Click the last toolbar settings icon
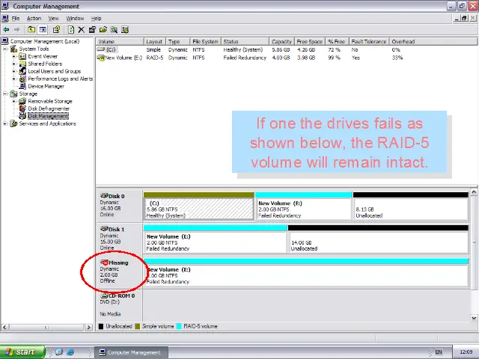 pyautogui.click(x=125, y=30)
